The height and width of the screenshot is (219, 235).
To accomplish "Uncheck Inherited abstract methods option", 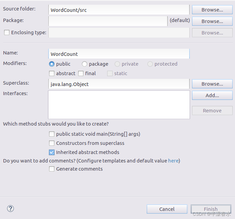I will tap(52, 152).
